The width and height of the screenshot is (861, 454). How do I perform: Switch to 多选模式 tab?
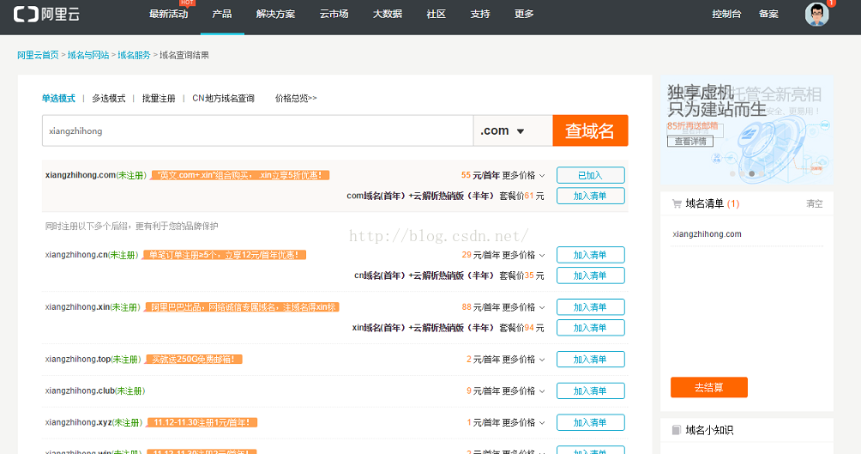pyautogui.click(x=109, y=99)
